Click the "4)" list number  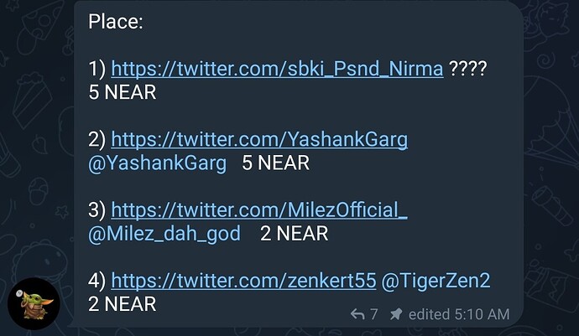pos(96,281)
